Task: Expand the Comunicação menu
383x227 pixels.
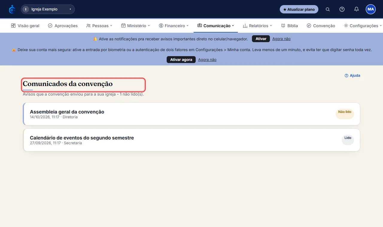Action: 216,26
